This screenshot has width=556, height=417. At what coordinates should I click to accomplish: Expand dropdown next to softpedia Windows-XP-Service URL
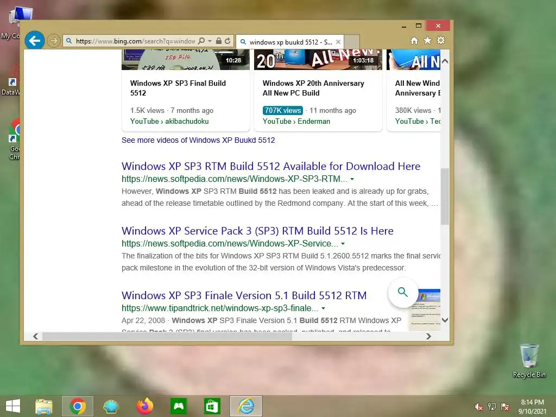[343, 244]
